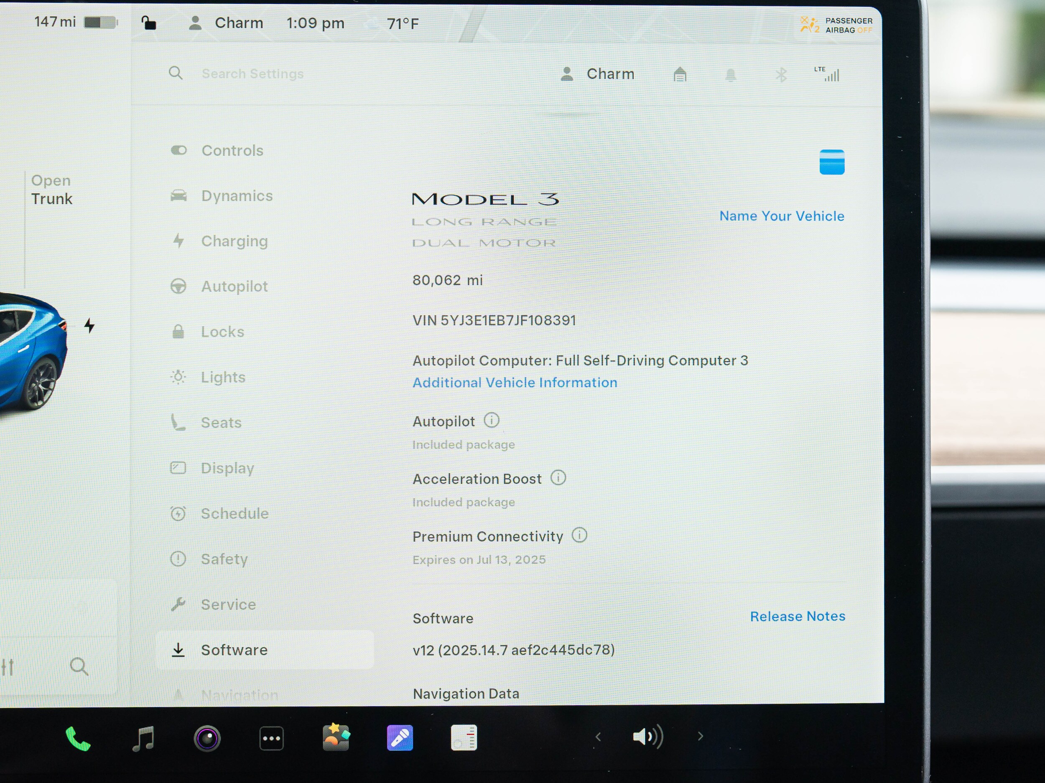Click the Search Settings field
This screenshot has width=1045, height=783.
pos(252,73)
